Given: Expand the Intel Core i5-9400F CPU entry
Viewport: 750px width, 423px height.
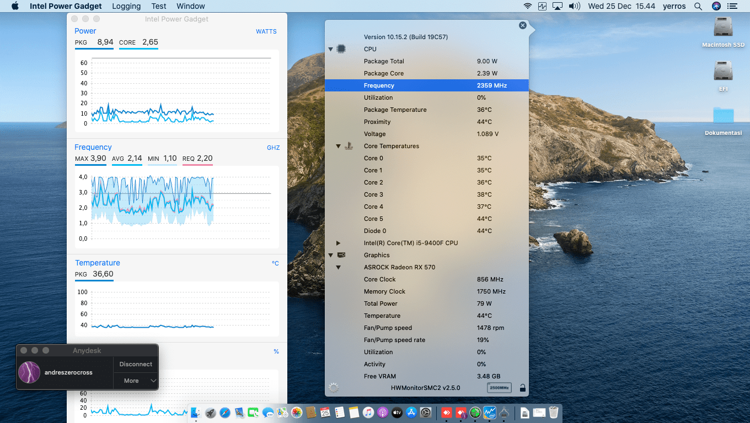Looking at the screenshot, I should tap(338, 243).
